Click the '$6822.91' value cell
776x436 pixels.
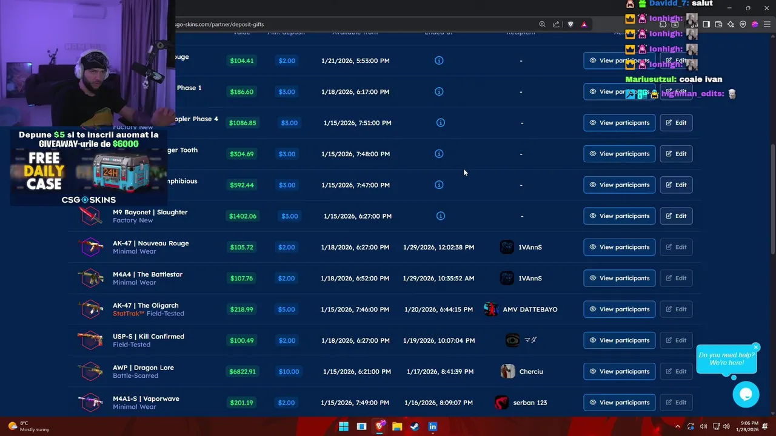click(x=242, y=371)
